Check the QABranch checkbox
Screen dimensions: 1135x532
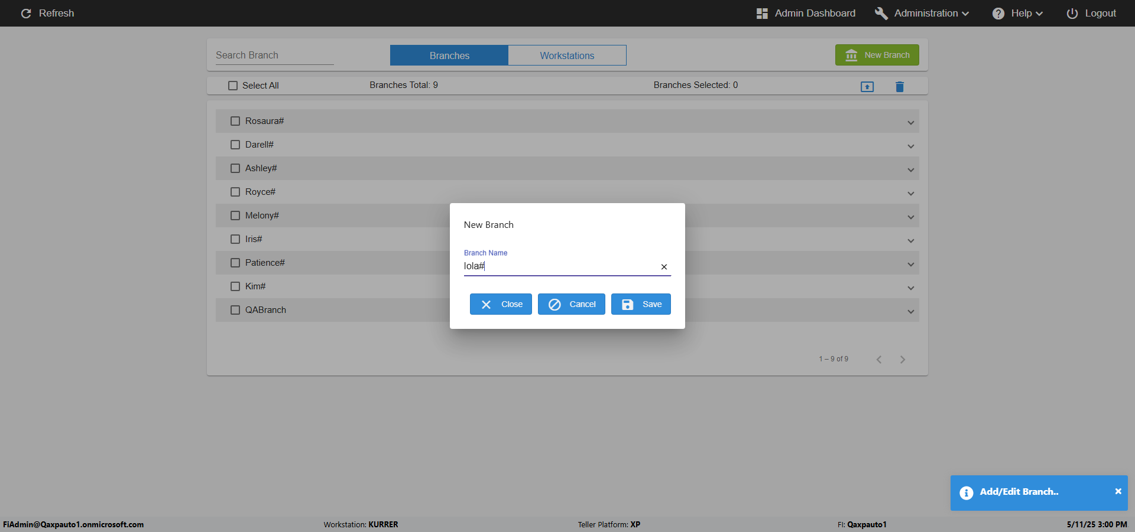235,310
